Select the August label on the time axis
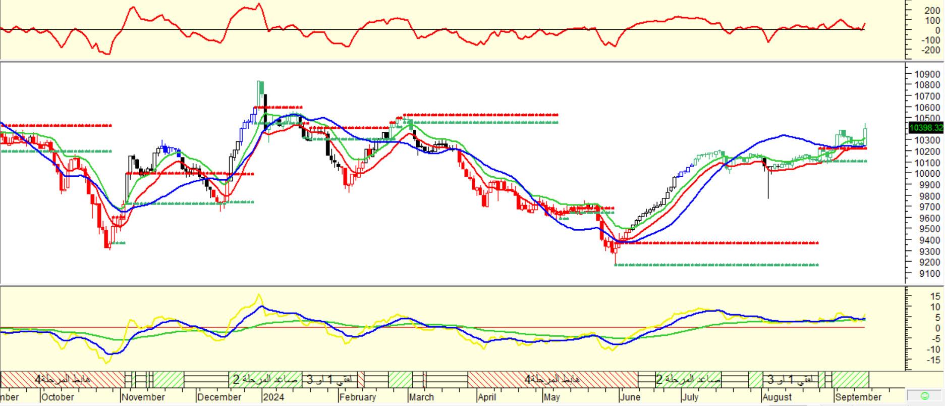Screen dimensions: 945x406 [x=777, y=397]
